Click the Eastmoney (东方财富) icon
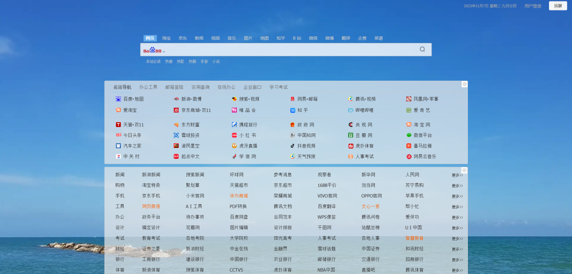This screenshot has width=572, height=274. pyautogui.click(x=176, y=124)
